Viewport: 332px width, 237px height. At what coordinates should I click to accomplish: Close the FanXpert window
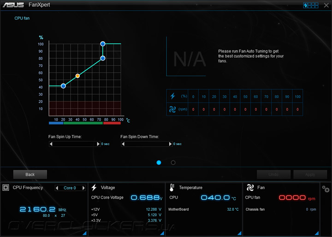(x=326, y=5)
